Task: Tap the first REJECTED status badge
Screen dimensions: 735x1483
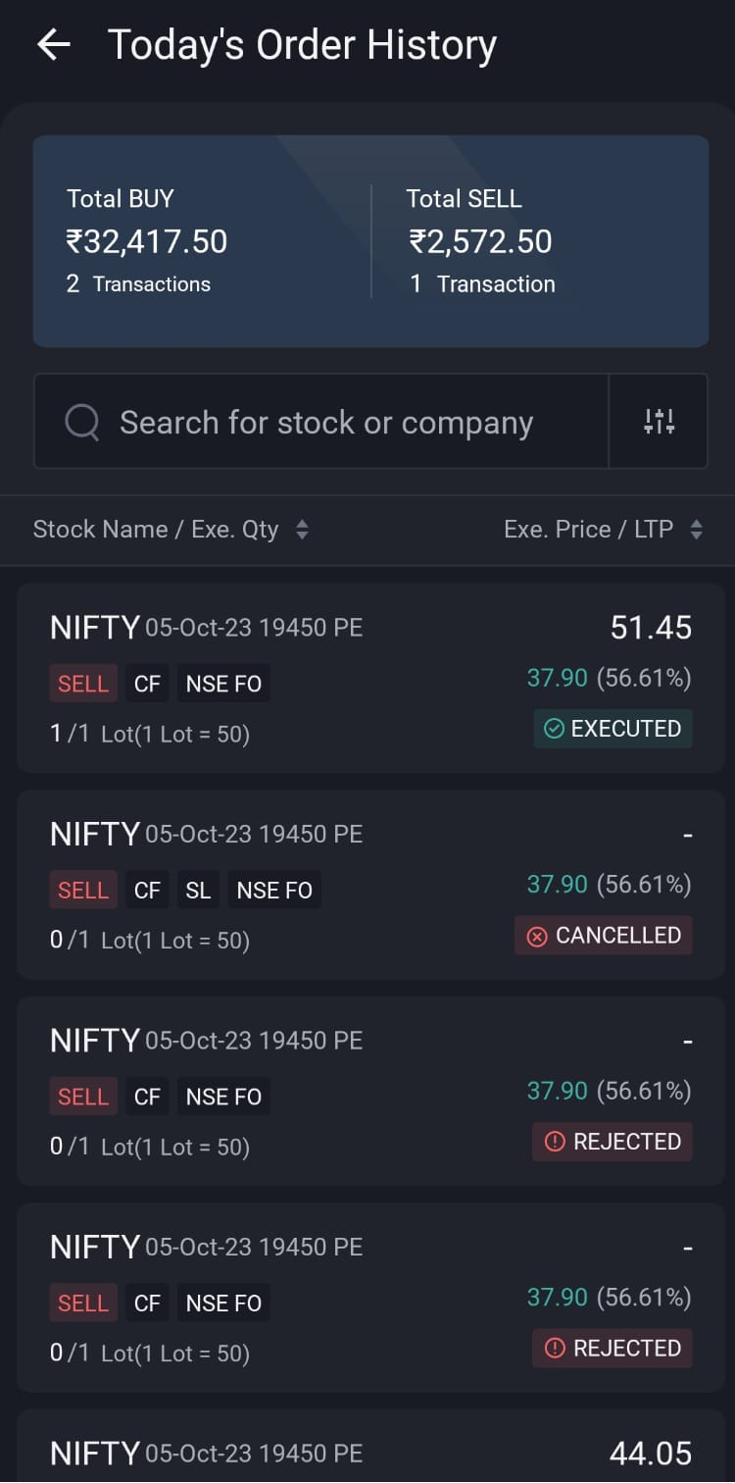Action: [612, 1142]
